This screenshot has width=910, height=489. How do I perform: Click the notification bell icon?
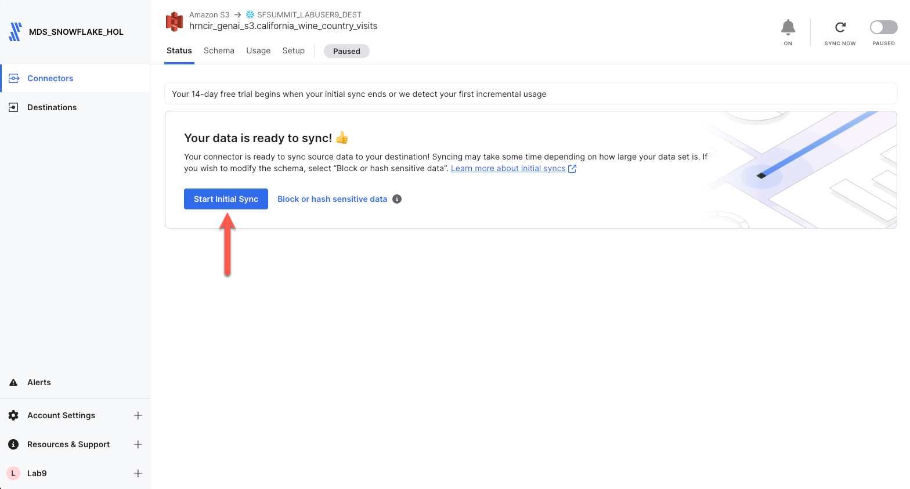coord(788,27)
